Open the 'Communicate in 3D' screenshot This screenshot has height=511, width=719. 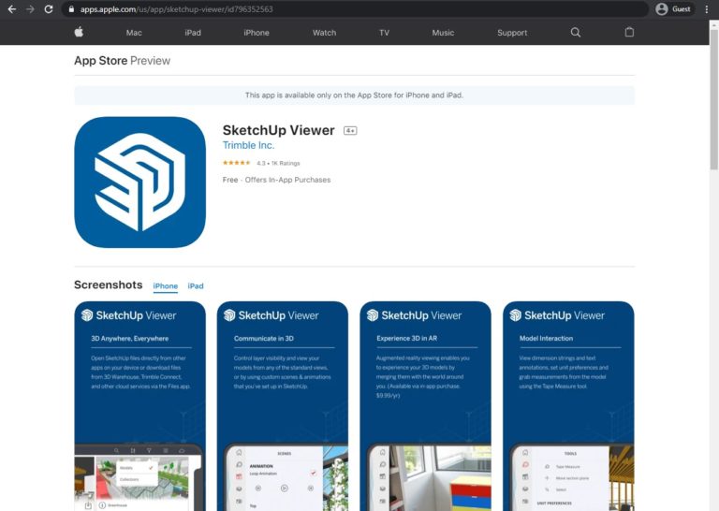pyautogui.click(x=283, y=406)
